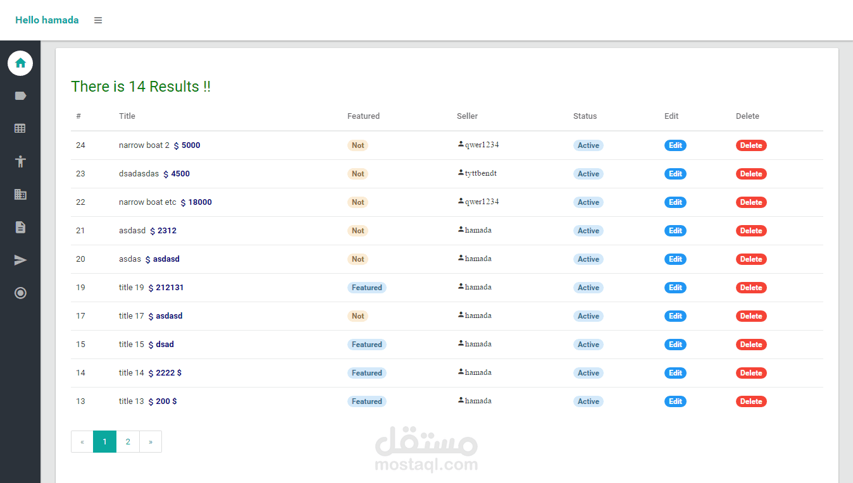Click the Status column header

click(585, 116)
